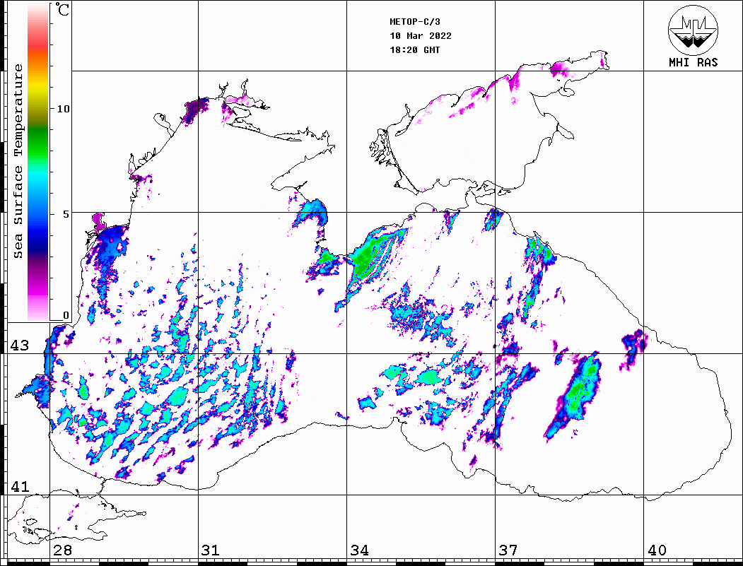This screenshot has height=566, width=743.
Task: Click the longitude label '28'
Action: tap(62, 550)
